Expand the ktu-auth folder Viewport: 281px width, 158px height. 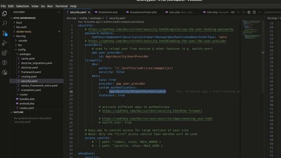click(x=14, y=27)
